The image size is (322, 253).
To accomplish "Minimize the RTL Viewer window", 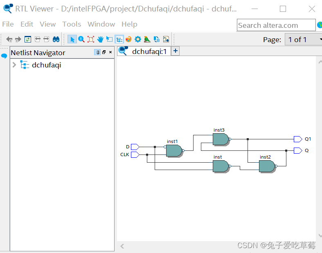I will (x=254, y=9).
